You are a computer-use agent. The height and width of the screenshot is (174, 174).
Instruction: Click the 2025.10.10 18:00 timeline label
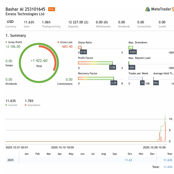pos(63,147)
